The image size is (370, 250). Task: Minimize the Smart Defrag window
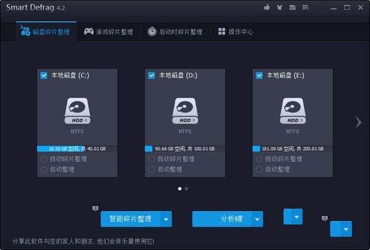pos(334,8)
